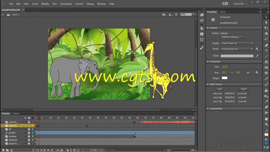This screenshot has height=152, width=270.
Task: Select the Pen tool
Action: (x=266, y=45)
